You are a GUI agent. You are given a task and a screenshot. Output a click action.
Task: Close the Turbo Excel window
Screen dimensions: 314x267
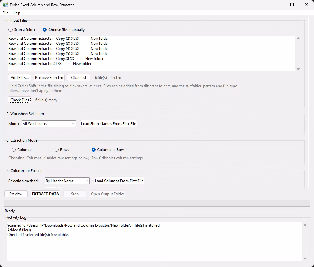point(306,5)
